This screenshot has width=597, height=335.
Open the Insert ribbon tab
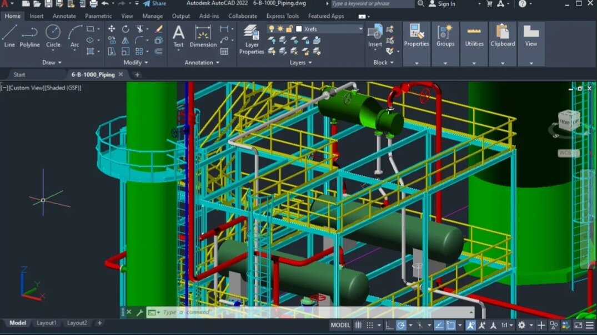tap(36, 16)
